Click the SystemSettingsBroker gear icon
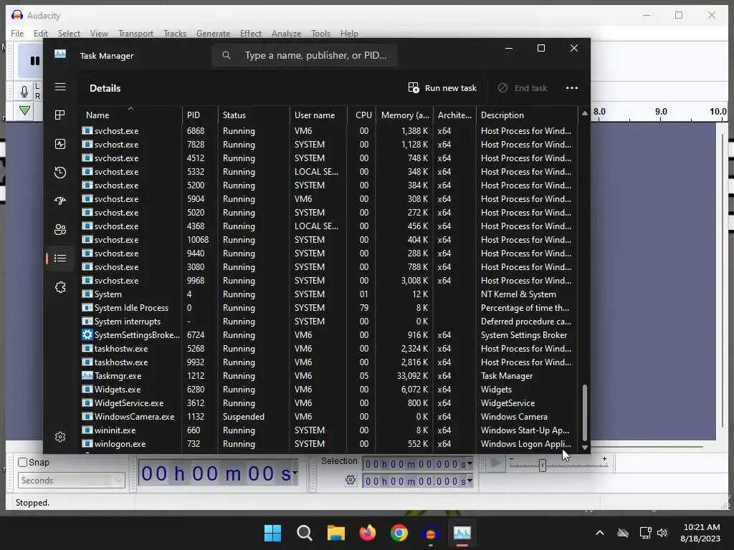734x550 pixels. (87, 335)
